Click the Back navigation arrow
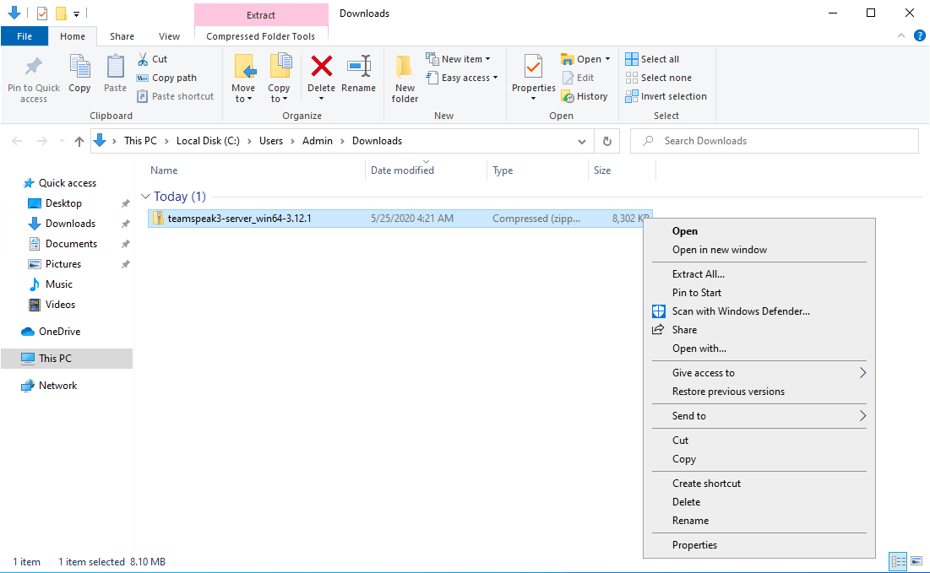This screenshot has width=930, height=573. 17,141
